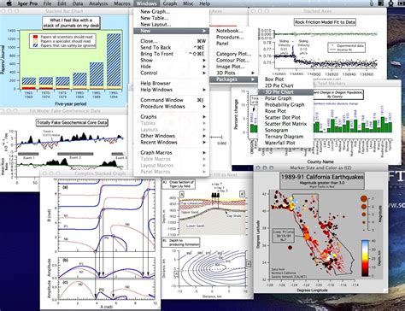405x311 pixels.
Task: Select Rose Plot package
Action: click(x=285, y=111)
